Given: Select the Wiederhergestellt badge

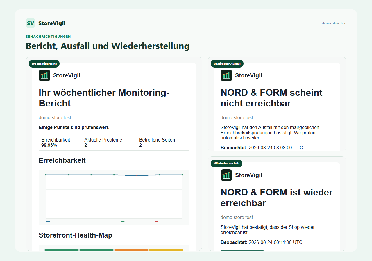Looking at the screenshot, I should point(226,163).
